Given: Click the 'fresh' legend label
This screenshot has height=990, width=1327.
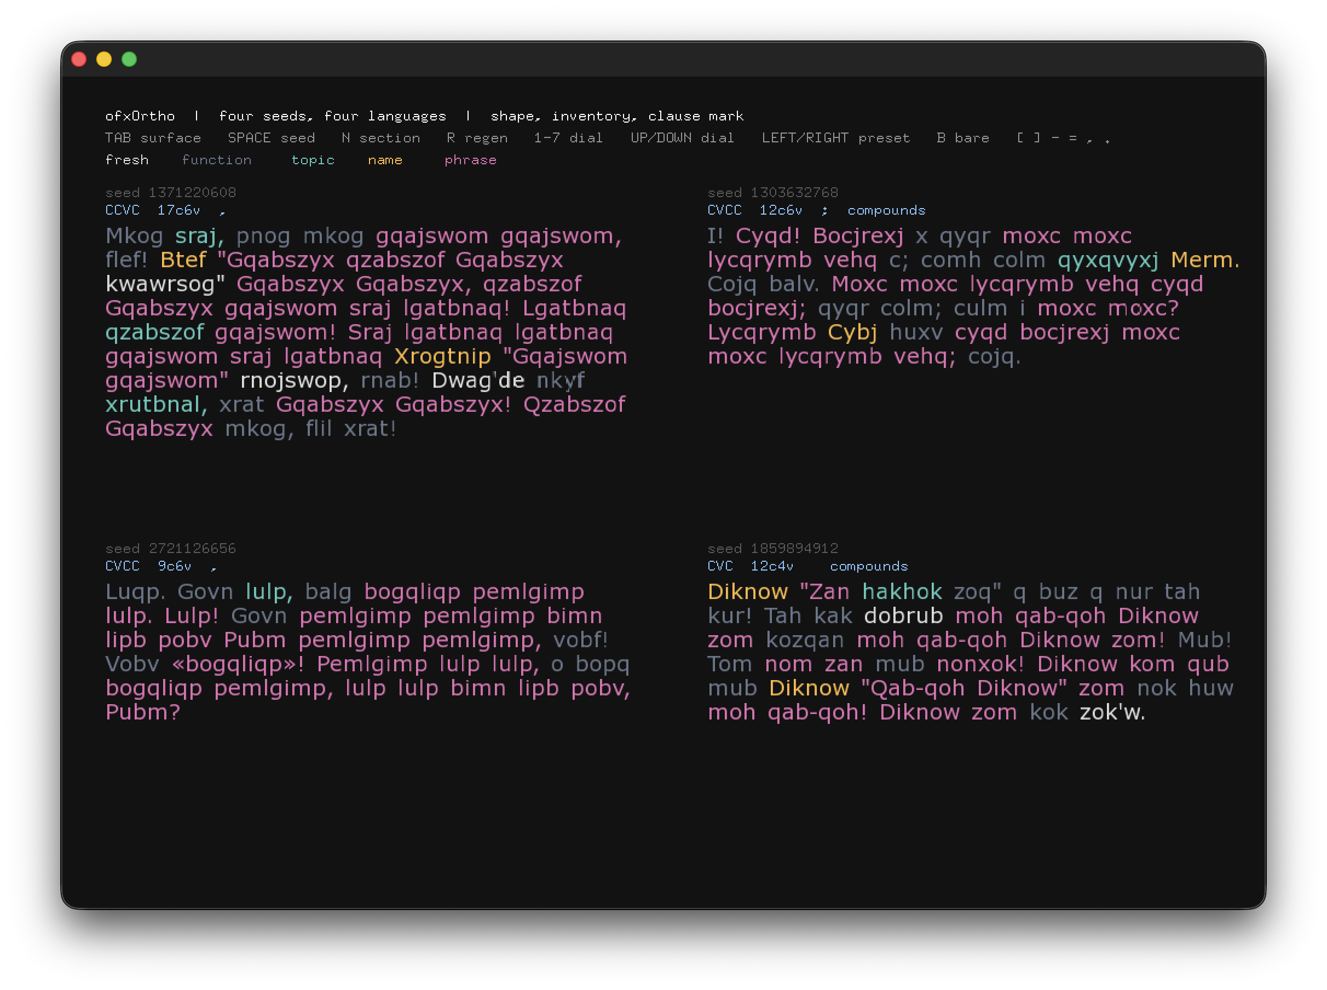Looking at the screenshot, I should click(126, 160).
